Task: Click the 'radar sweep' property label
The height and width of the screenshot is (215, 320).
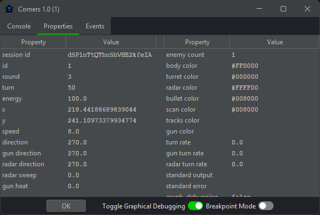Action: pos(20,175)
